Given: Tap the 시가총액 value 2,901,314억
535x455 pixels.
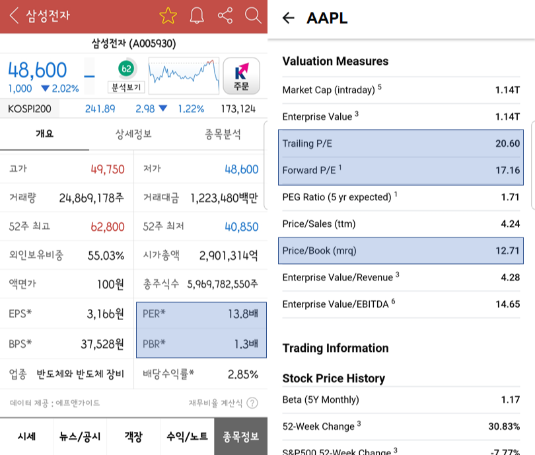Looking at the screenshot, I should tap(229, 255).
